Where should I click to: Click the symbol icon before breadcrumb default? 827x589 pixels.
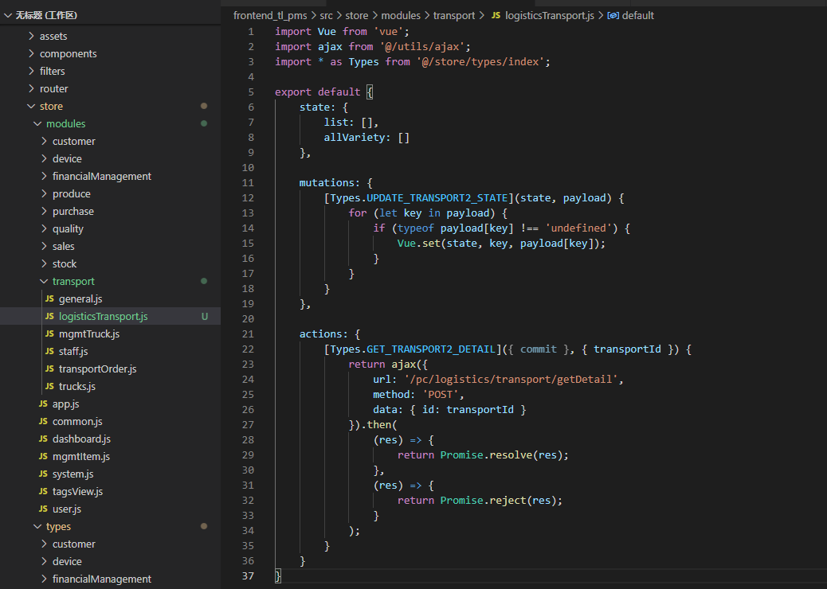613,15
